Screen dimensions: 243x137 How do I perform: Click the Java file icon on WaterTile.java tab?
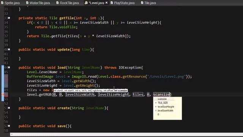point(27,3)
